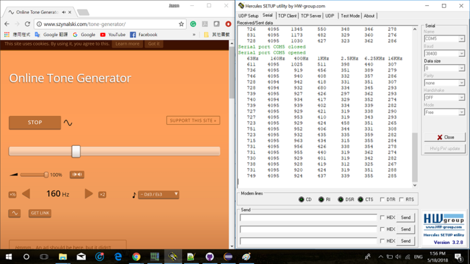
Task: Expand the Parity none dropdown
Action: 444,83
